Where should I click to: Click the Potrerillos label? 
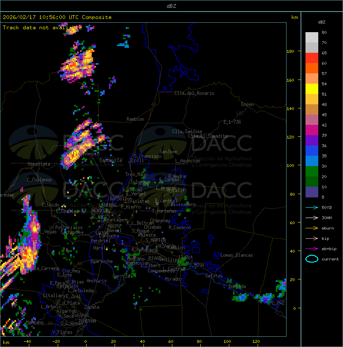tap(69, 227)
